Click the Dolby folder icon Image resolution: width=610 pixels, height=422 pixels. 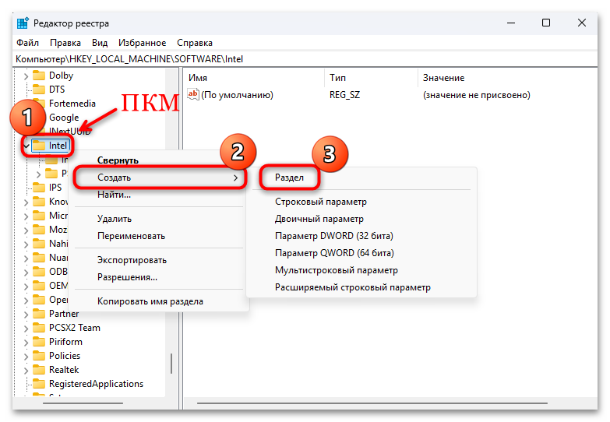click(x=39, y=76)
